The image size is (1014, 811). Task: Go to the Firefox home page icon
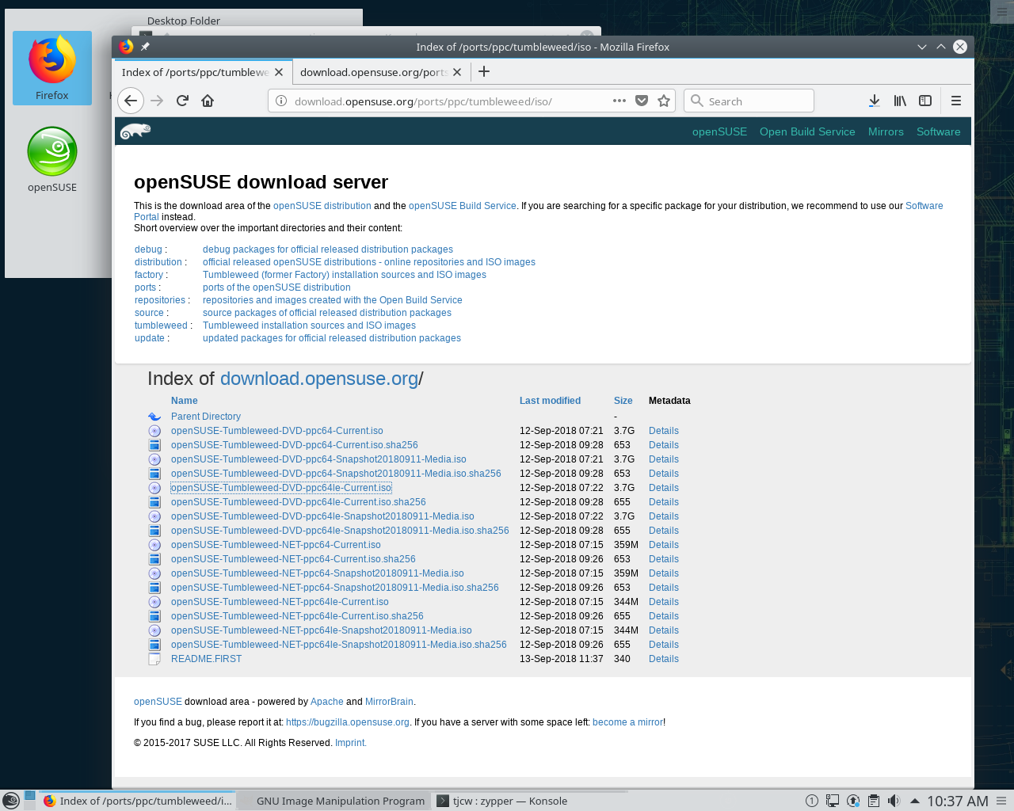pos(208,101)
